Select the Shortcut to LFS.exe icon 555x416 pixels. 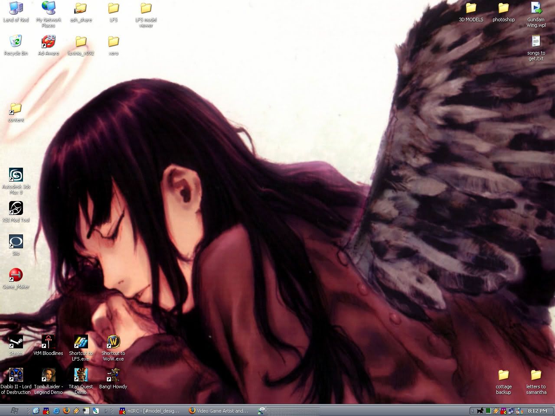(x=81, y=348)
